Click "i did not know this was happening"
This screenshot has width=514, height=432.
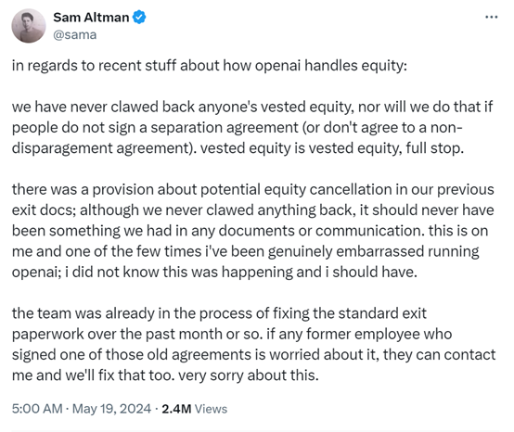click(179, 272)
